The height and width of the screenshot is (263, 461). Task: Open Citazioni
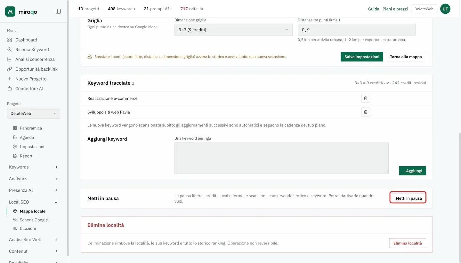28,228
